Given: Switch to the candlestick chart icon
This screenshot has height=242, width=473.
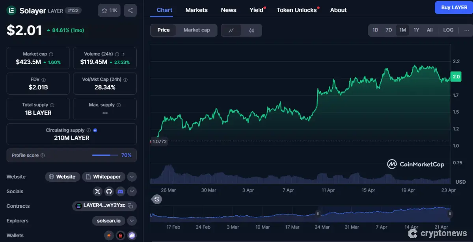Looking at the screenshot, I should 252,30.
